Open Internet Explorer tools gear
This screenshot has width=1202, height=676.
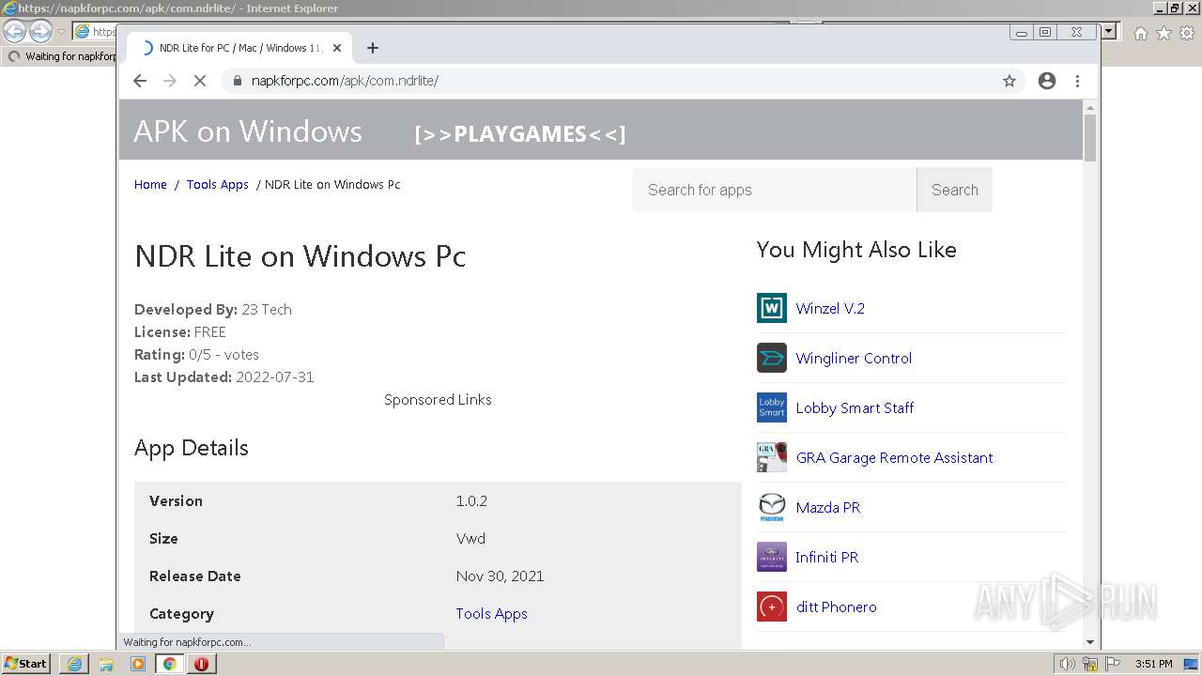1186,33
